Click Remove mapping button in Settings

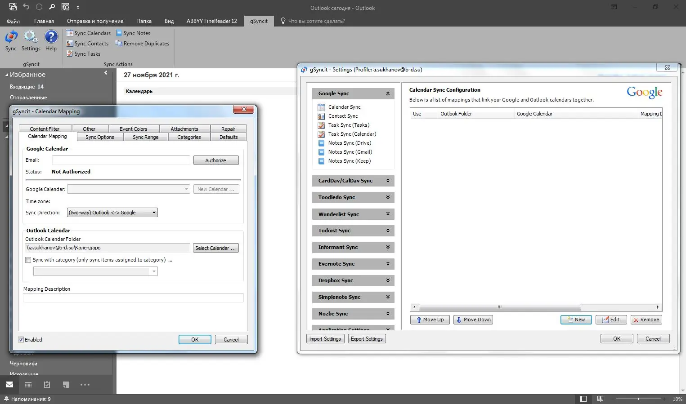pos(646,320)
